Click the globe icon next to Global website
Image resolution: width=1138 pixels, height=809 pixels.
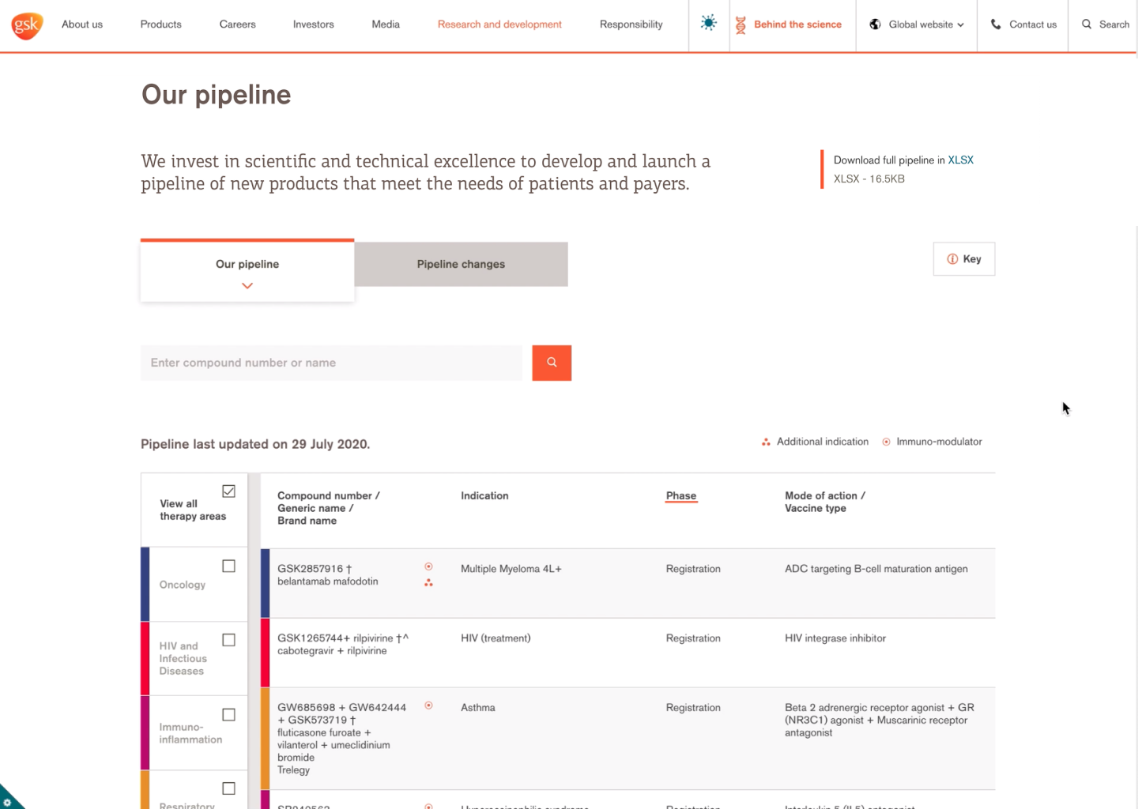pos(874,24)
